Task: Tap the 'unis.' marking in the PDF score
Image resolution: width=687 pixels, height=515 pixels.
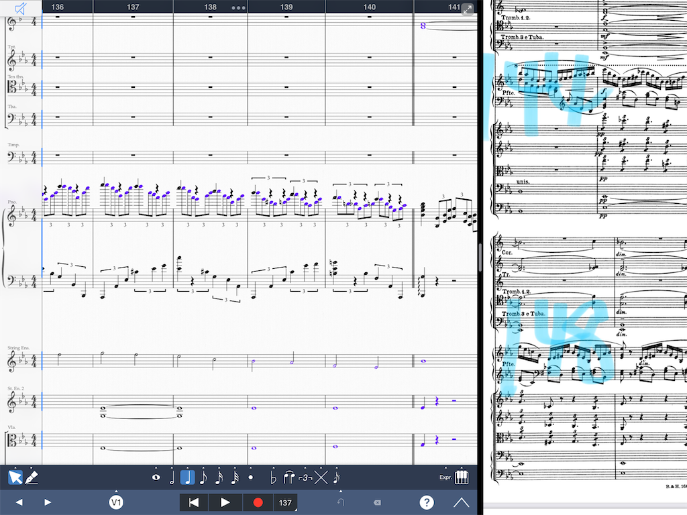Action: click(x=523, y=181)
